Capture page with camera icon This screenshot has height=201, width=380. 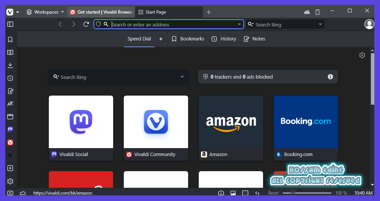click(x=221, y=193)
